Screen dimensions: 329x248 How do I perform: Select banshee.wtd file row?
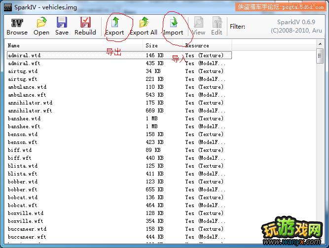coord(119,118)
